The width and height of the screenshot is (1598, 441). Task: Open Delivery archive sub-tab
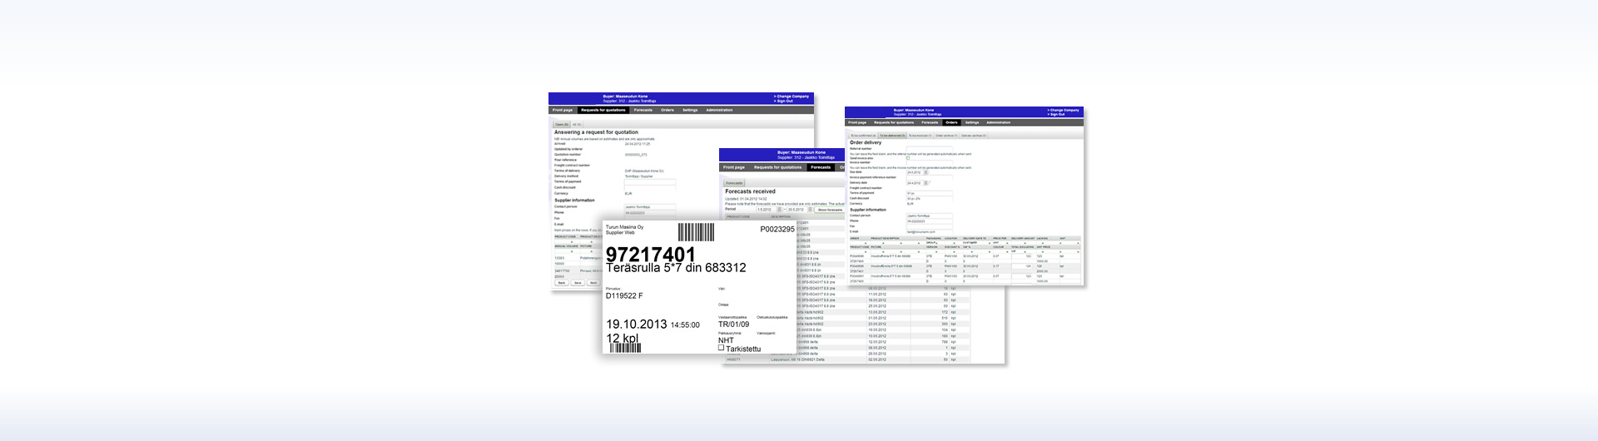click(974, 136)
